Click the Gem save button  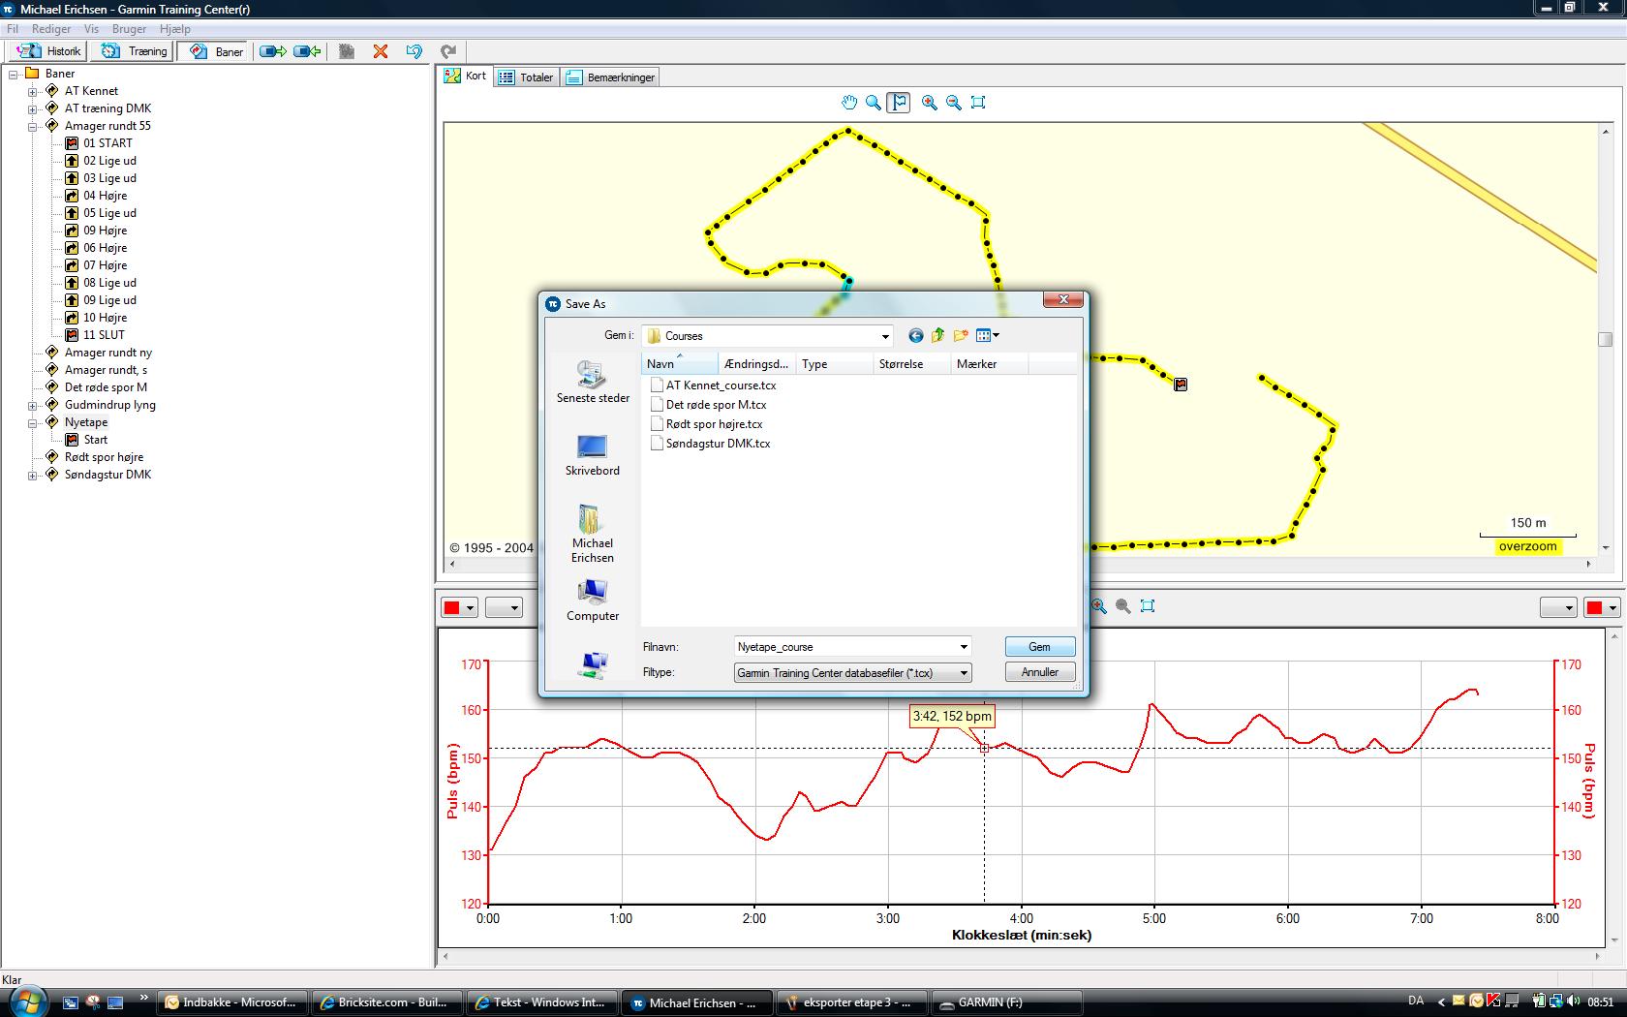coord(1039,647)
